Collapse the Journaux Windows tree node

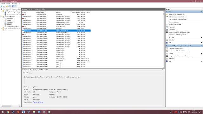click(1, 17)
